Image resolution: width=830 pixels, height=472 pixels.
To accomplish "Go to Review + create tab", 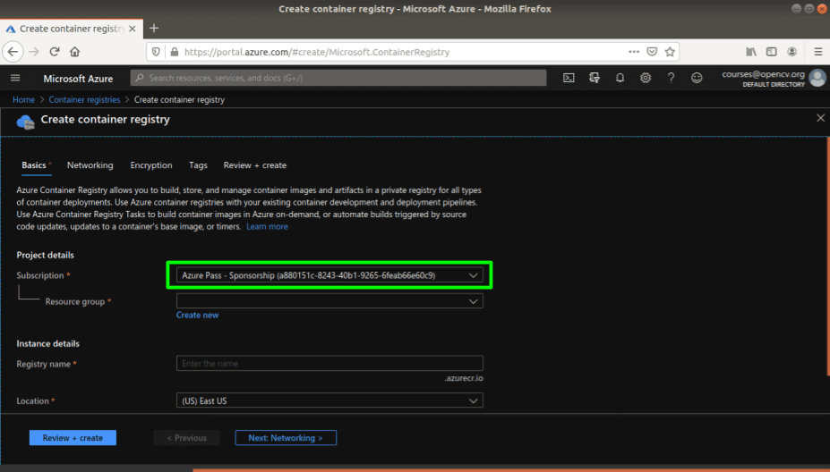I will pyautogui.click(x=254, y=165).
